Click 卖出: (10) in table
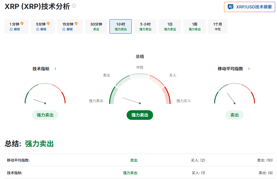Viewport: 277px width, 179px height. 265,160
